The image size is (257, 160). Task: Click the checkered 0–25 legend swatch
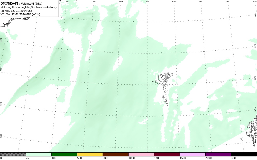tap(13, 154)
